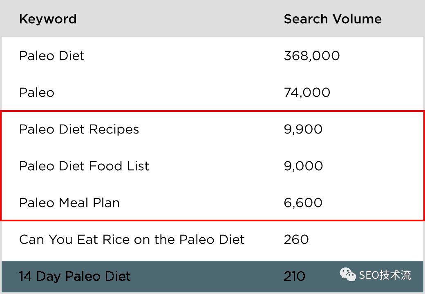This screenshot has width=425, height=294.
Task: Click the 260 search volume value
Action: (x=296, y=240)
